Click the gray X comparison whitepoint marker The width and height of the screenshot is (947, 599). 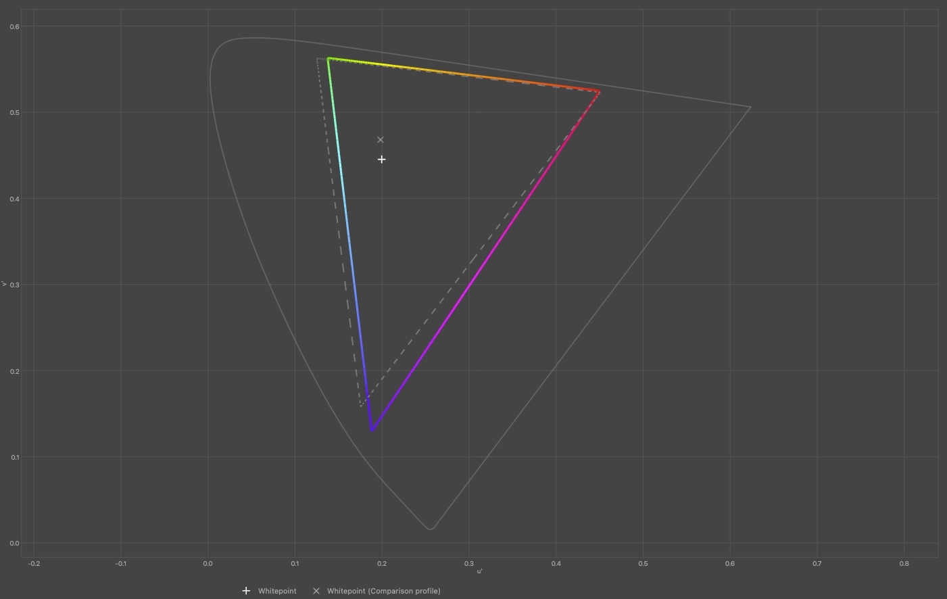click(x=381, y=140)
